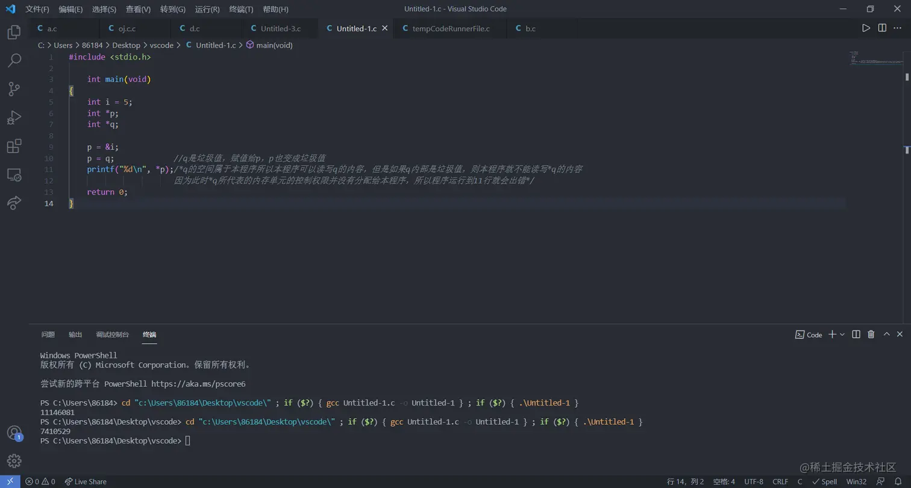This screenshot has height=488, width=911.
Task: Open the Win32 configuration picker
Action: pyautogui.click(x=856, y=481)
